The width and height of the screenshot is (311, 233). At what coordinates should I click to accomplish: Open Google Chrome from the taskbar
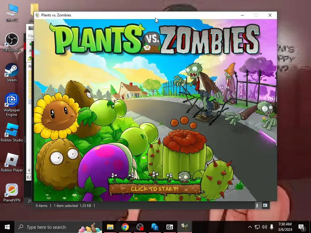tap(125, 227)
